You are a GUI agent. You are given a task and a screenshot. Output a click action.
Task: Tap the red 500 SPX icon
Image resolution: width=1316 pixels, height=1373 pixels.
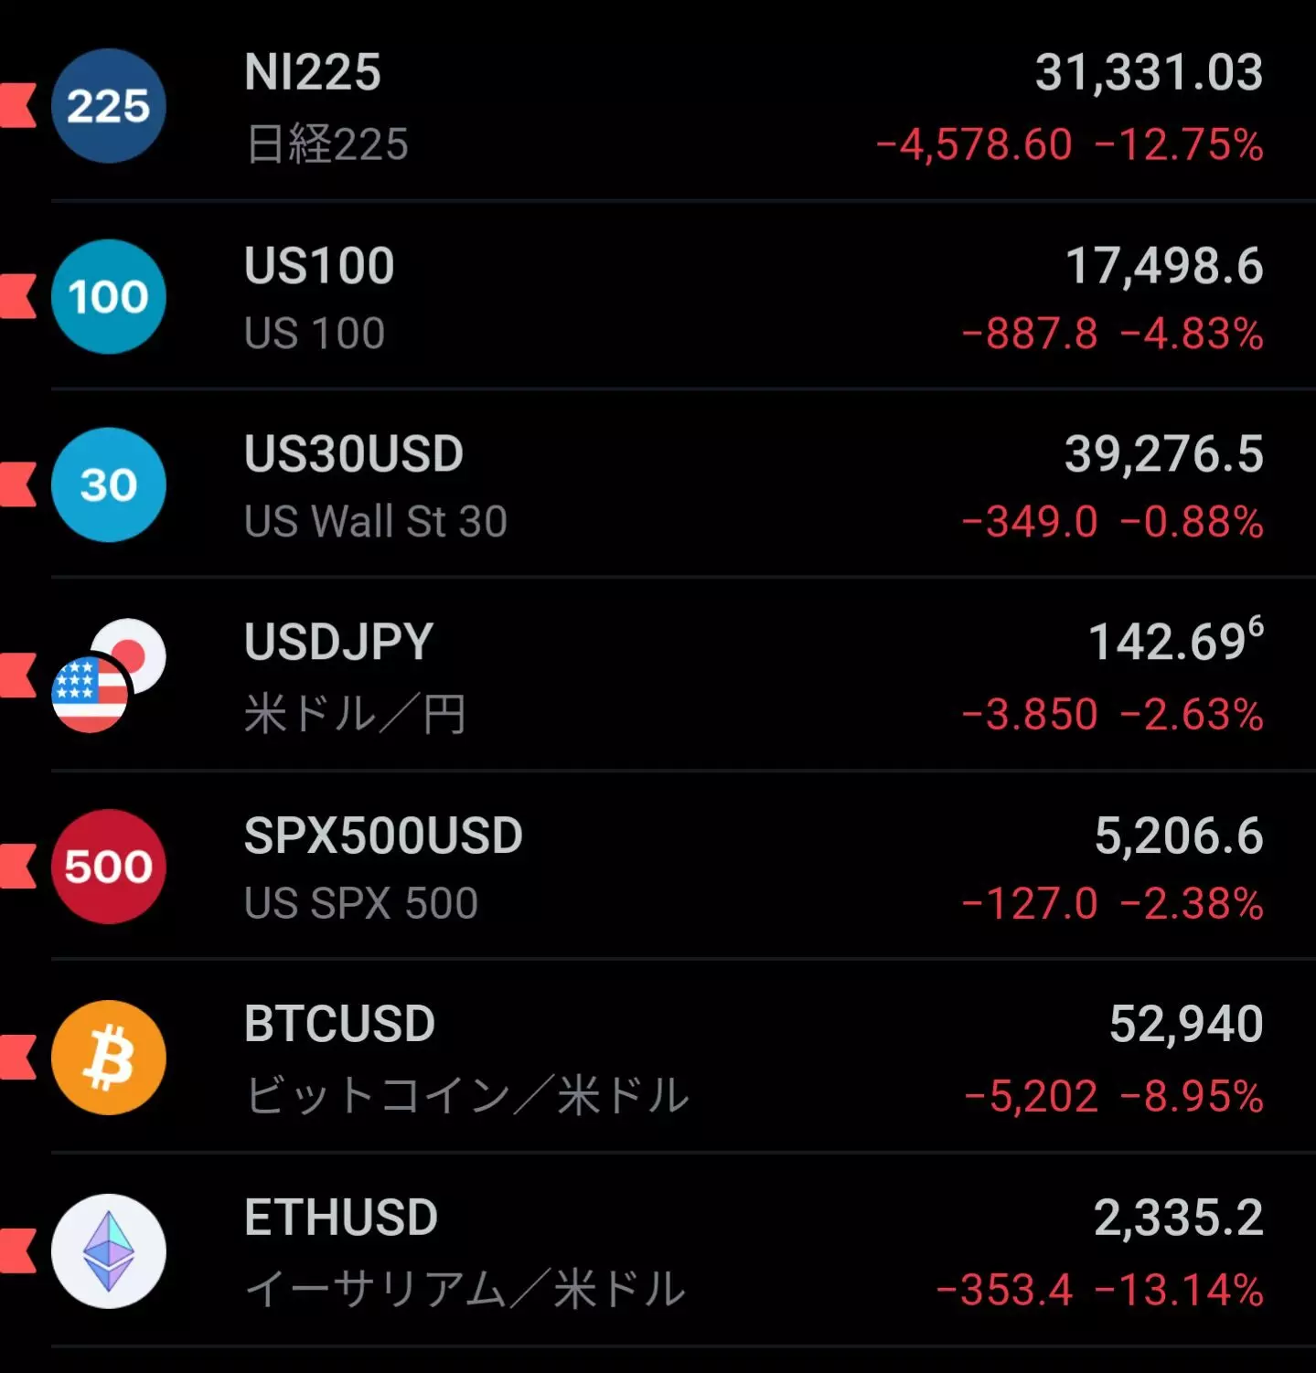point(108,866)
